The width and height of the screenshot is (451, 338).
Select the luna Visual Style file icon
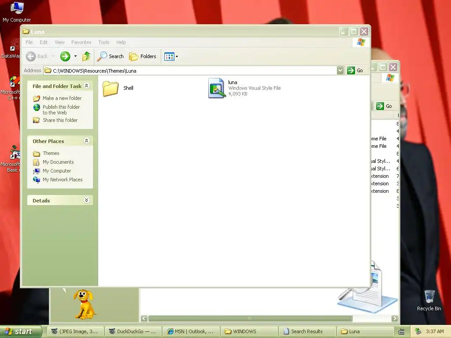click(216, 88)
